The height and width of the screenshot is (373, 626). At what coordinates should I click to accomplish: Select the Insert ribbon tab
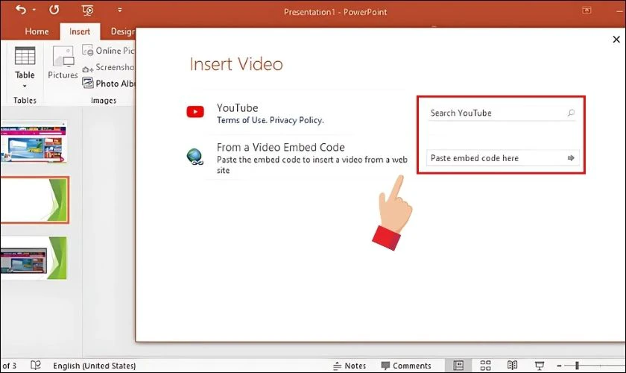pyautogui.click(x=80, y=31)
